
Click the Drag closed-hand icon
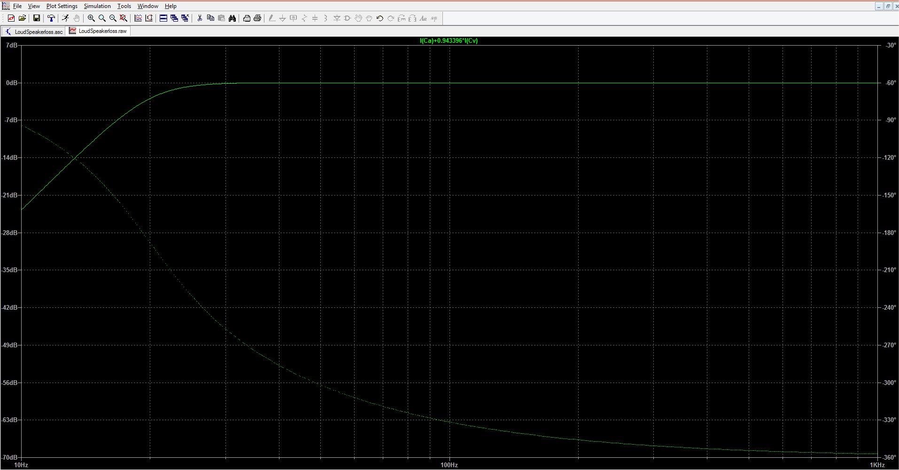369,18
